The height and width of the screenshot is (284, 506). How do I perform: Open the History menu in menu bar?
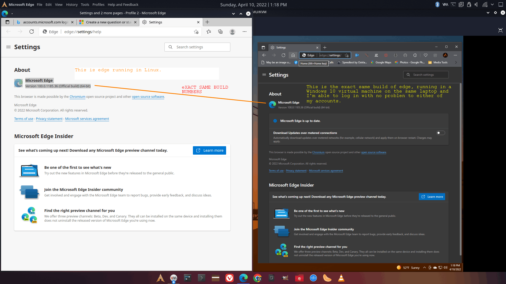(72, 4)
